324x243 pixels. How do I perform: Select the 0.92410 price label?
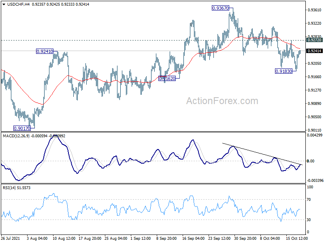click(x=45, y=51)
